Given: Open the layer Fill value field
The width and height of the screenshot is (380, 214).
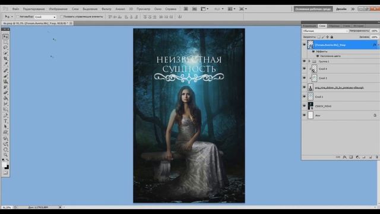Looking at the screenshot, I should 375,37.
